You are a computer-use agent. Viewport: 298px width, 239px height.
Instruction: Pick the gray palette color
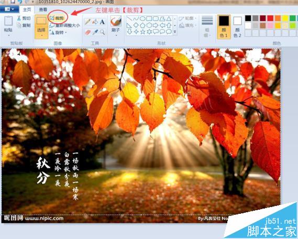[x=256, y=18]
